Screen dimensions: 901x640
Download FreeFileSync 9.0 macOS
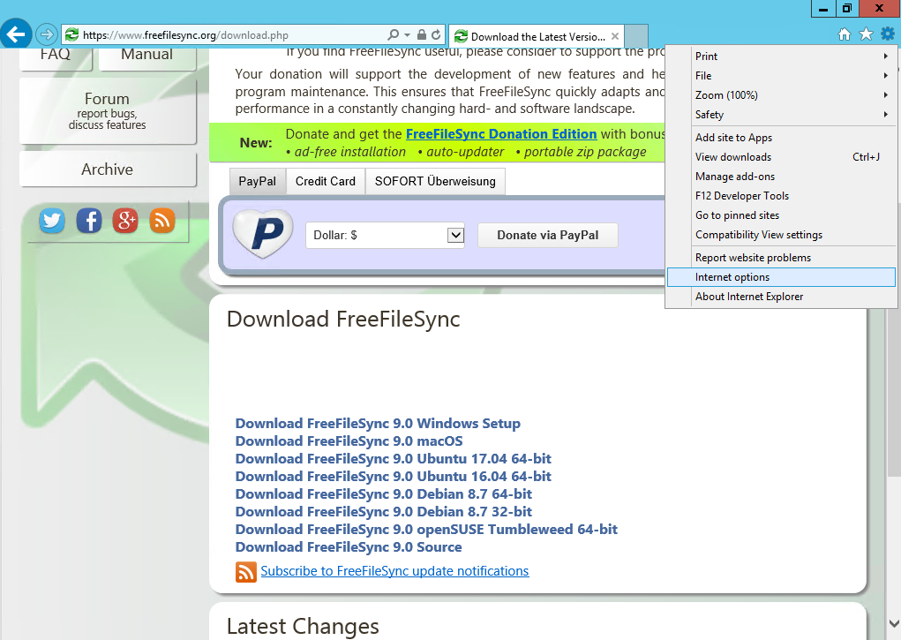pyautogui.click(x=349, y=441)
